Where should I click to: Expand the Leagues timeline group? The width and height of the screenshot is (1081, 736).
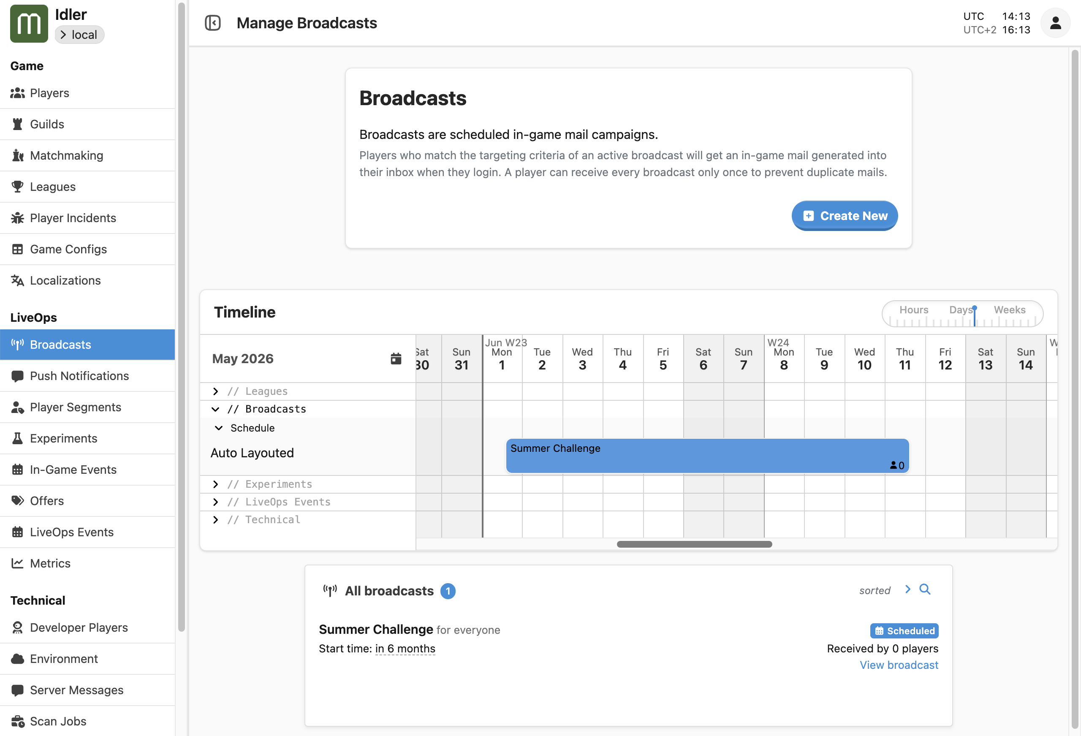point(215,391)
